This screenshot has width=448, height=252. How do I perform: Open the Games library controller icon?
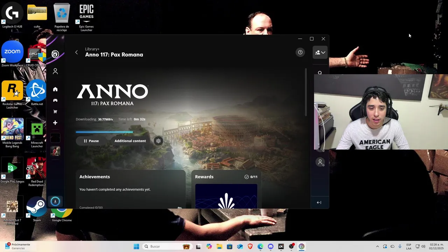(x=55, y=100)
